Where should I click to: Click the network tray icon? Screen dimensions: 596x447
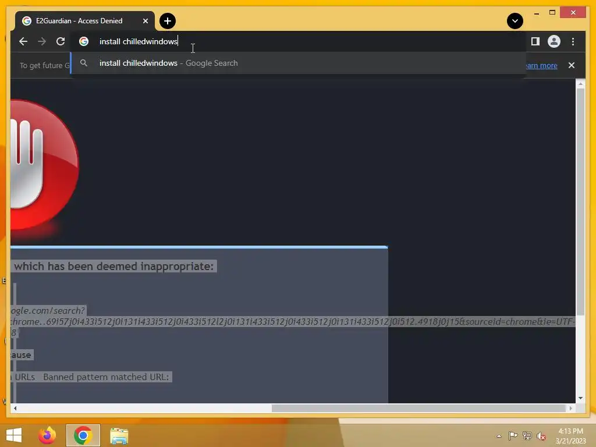pyautogui.click(x=527, y=435)
